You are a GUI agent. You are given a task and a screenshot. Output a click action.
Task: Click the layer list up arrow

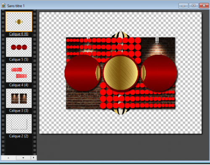[8, 158]
